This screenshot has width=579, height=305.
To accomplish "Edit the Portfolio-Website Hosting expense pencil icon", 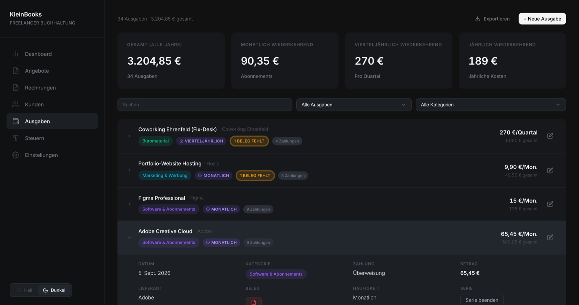I will [x=550, y=170].
